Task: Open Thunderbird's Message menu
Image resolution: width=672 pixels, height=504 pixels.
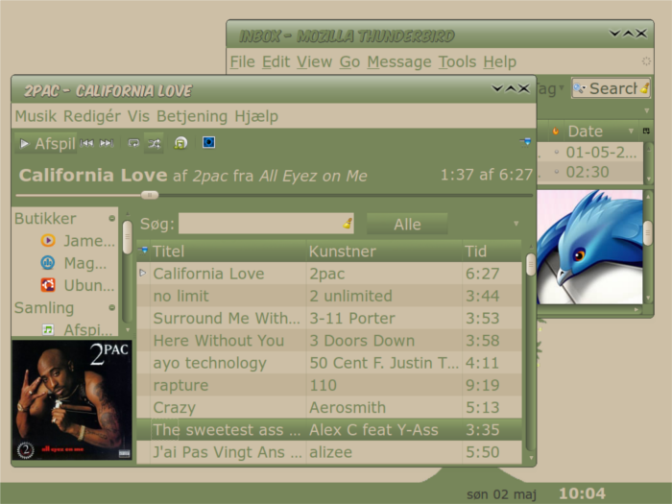Action: 399,61
